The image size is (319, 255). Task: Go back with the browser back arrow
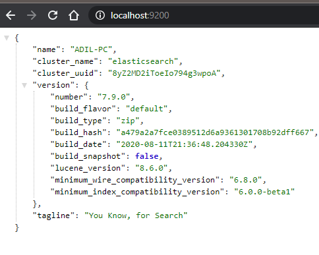click(x=11, y=15)
